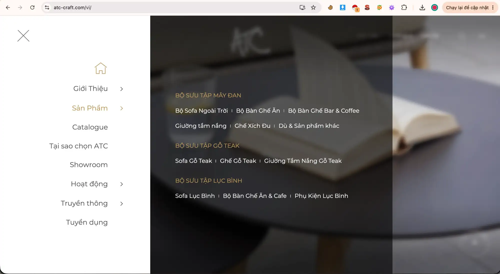Open the SEO extension icon

pyautogui.click(x=367, y=7)
